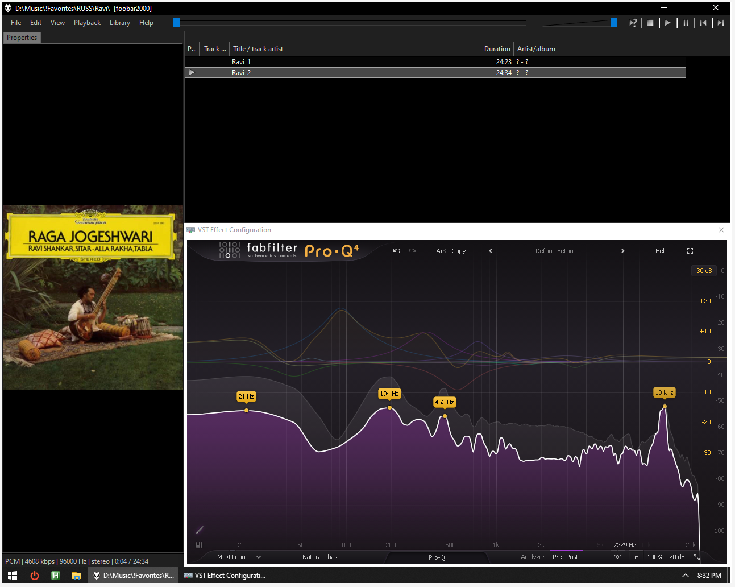The image size is (735, 587).
Task: Open the Natural Phase processing mode menu
Action: pyautogui.click(x=322, y=557)
